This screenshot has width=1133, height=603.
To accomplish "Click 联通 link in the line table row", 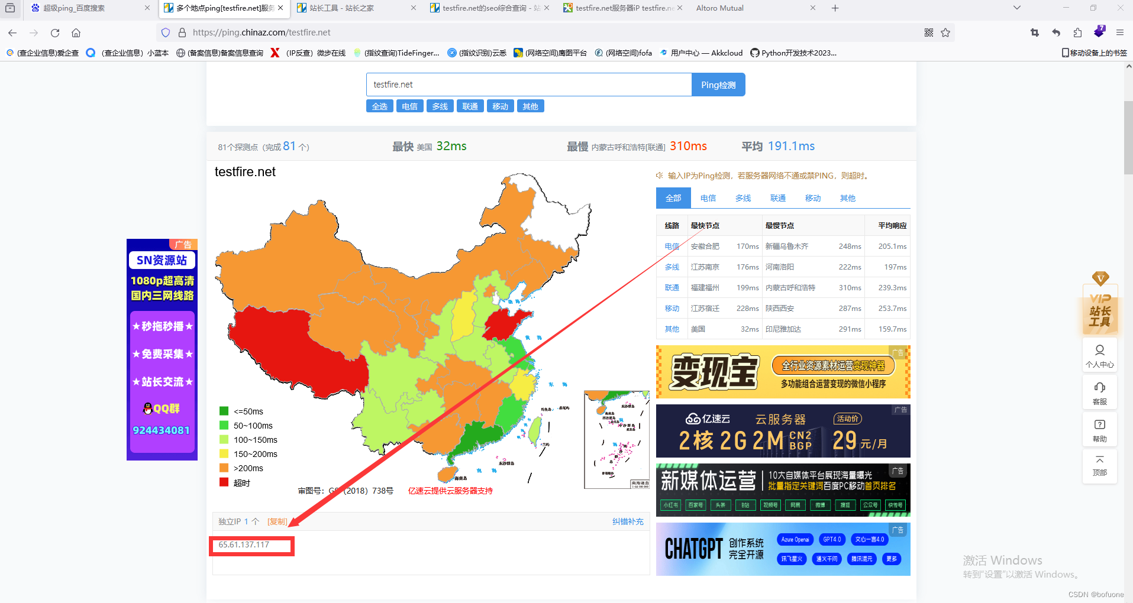I will (x=672, y=288).
